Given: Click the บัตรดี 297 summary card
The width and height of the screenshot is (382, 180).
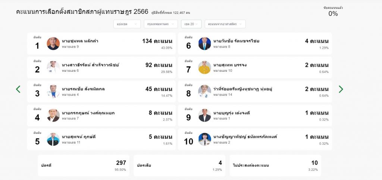Looking at the screenshot, I should tap(84, 165).
